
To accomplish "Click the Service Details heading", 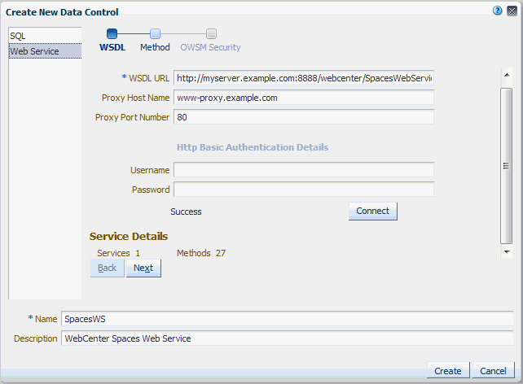I will [x=129, y=236].
